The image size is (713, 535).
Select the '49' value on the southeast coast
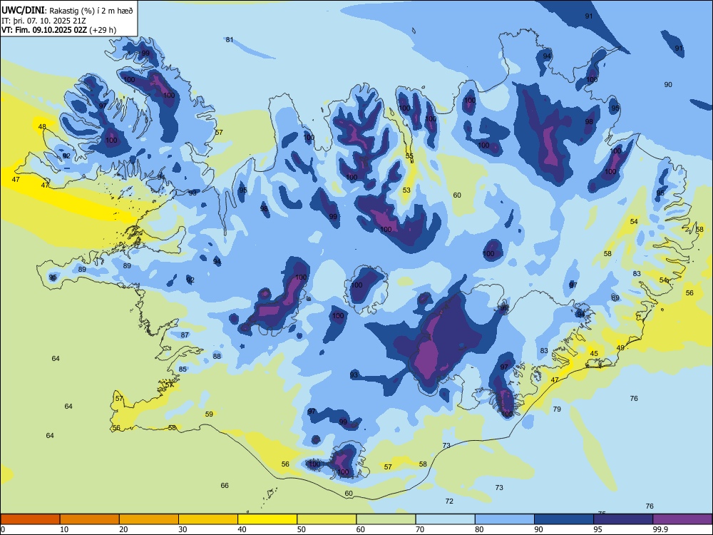pos(620,347)
